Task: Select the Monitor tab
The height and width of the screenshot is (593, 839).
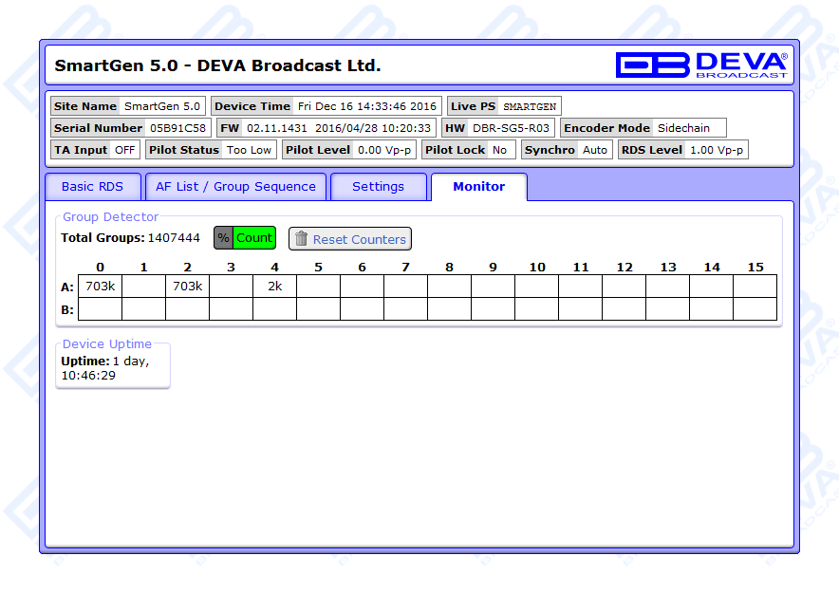Action: (x=478, y=187)
